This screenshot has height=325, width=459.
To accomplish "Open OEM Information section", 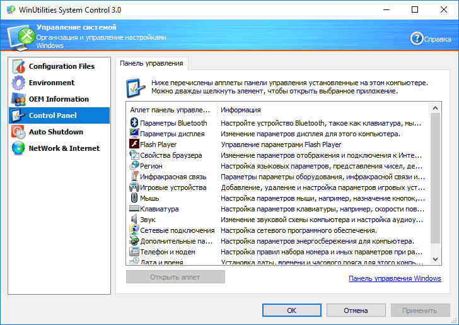I will point(59,99).
